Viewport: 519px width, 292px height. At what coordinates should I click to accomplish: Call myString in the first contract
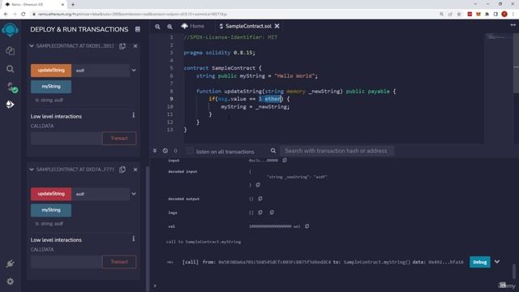pyautogui.click(x=51, y=87)
